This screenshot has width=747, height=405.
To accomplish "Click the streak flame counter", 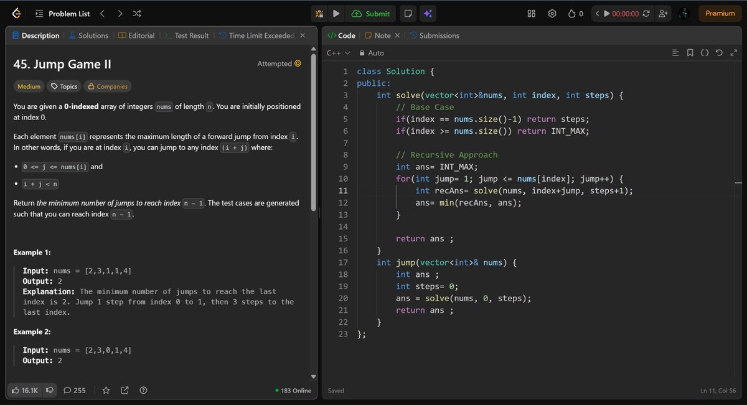I will (576, 14).
